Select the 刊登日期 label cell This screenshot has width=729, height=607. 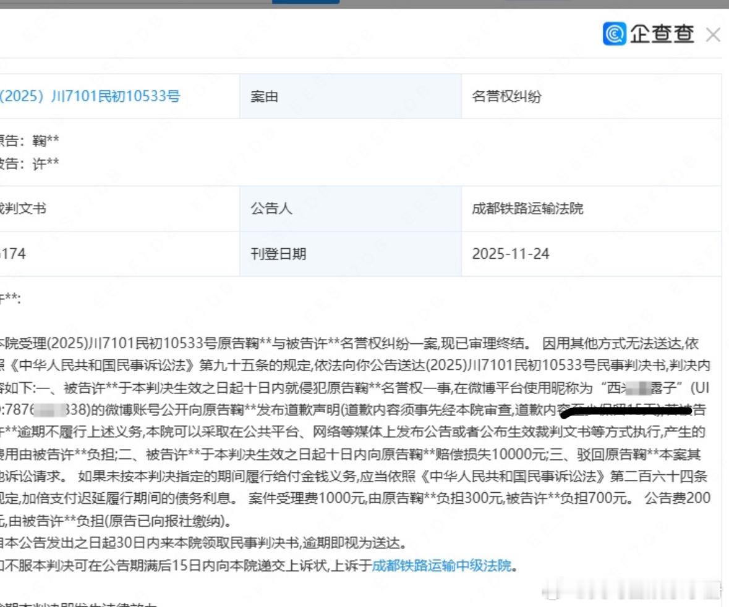tap(351, 254)
